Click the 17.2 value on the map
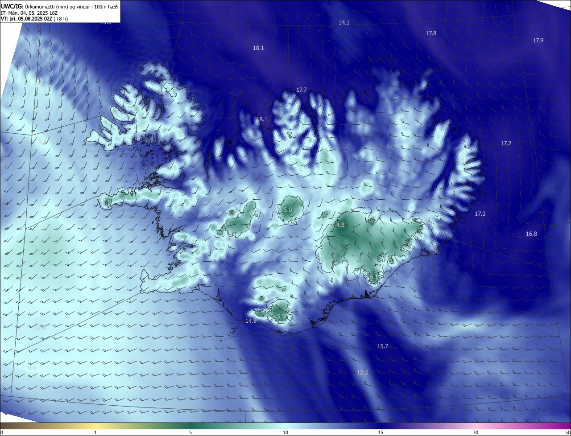This screenshot has height=436, width=571. [506, 143]
